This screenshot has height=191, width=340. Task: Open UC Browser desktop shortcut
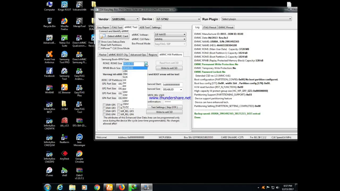click(64, 89)
